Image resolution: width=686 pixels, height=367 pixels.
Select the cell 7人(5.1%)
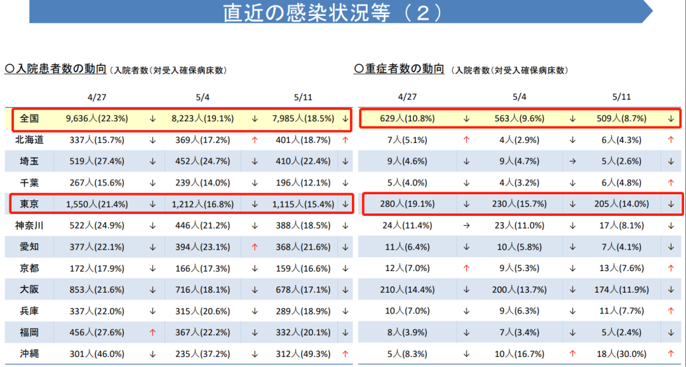(x=407, y=140)
